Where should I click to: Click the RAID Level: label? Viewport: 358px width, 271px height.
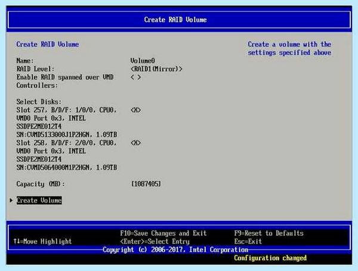pyautogui.click(x=35, y=69)
